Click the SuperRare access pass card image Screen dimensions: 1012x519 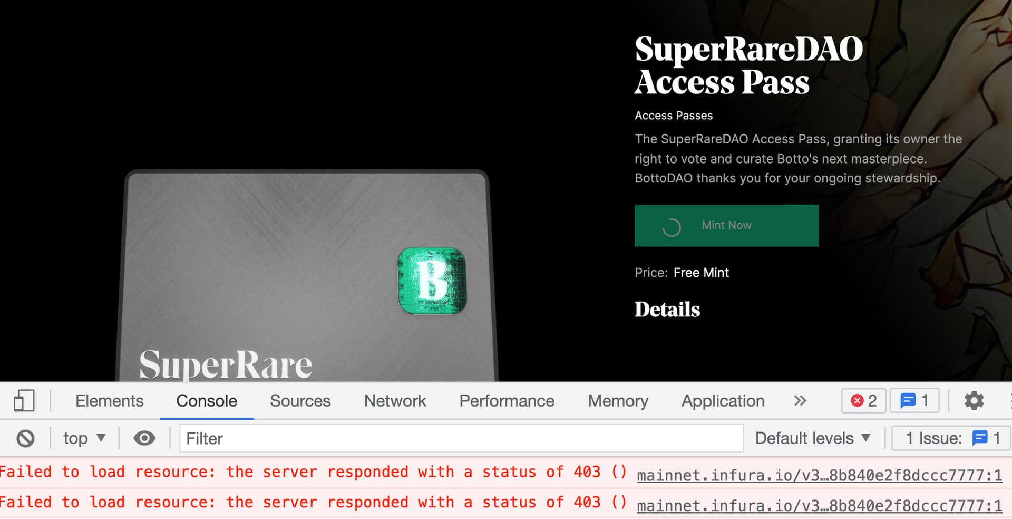click(307, 275)
